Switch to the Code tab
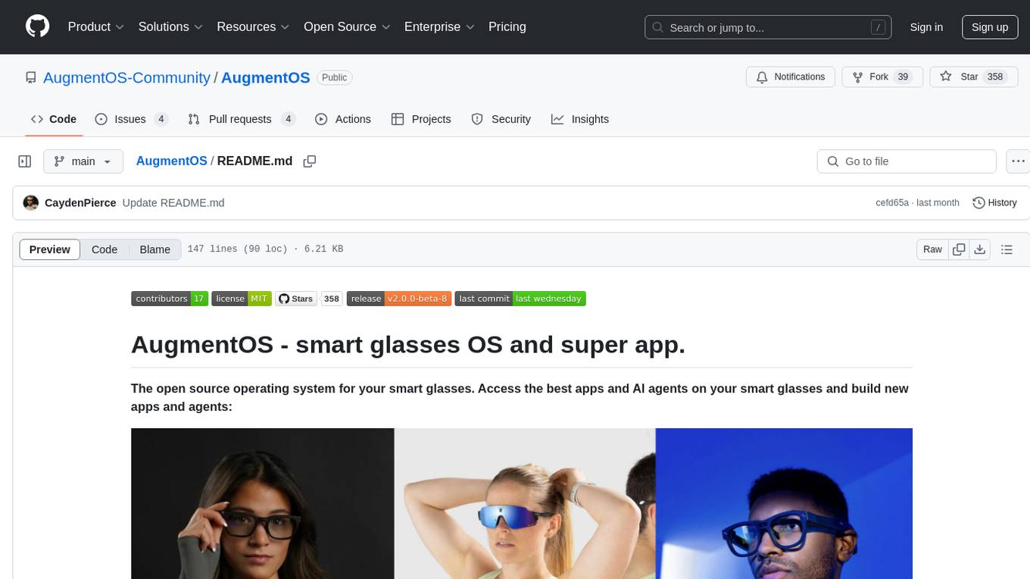Viewport: 1030px width, 579px height. coord(54,119)
